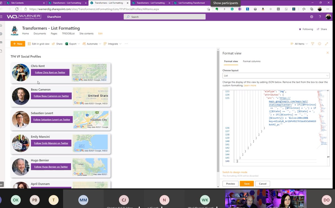Click the Edit navigation link
The width and height of the screenshot is (335, 208).
pyautogui.click(x=100, y=33)
